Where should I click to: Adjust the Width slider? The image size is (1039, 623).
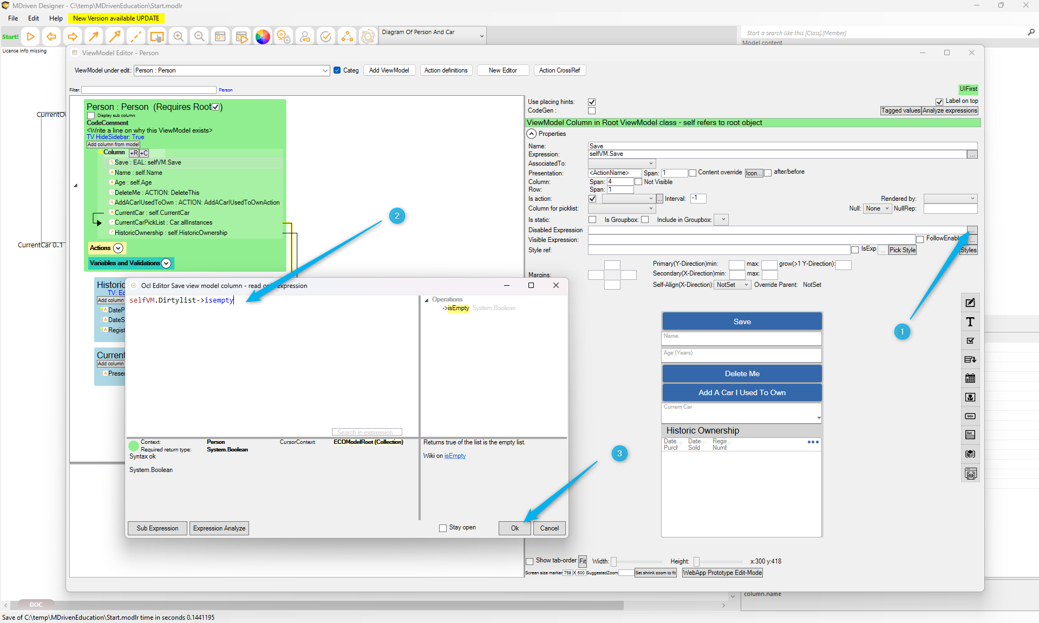614,562
